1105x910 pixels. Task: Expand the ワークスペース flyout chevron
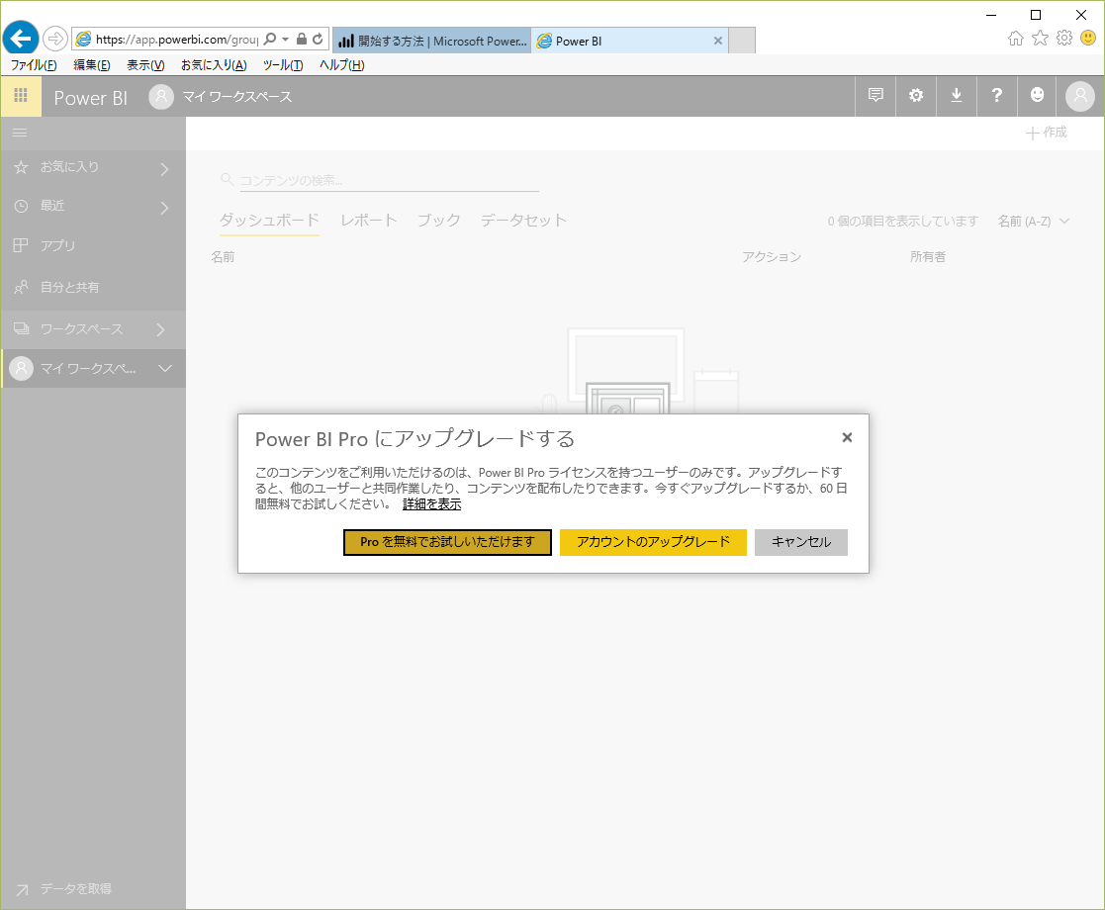160,329
